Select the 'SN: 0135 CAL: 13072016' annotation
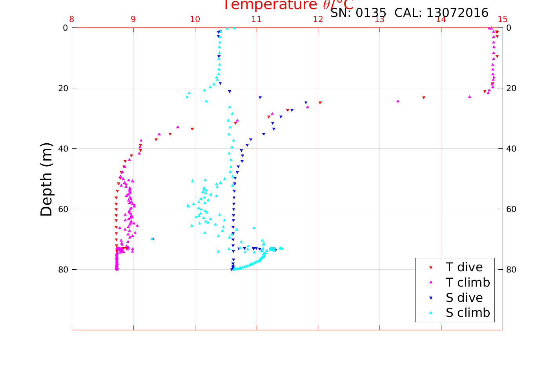 (x=409, y=13)
